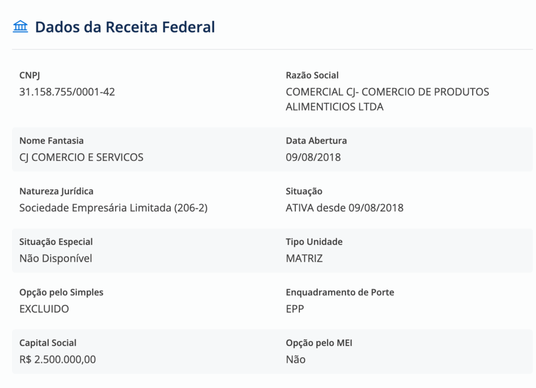
Task: Click the bank building icon
Action: [20, 27]
